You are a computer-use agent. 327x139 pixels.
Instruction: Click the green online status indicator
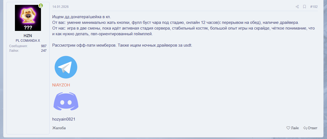(x=41, y=5)
